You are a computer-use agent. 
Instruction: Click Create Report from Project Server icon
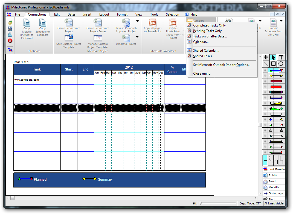pyautogui.click(x=98, y=23)
